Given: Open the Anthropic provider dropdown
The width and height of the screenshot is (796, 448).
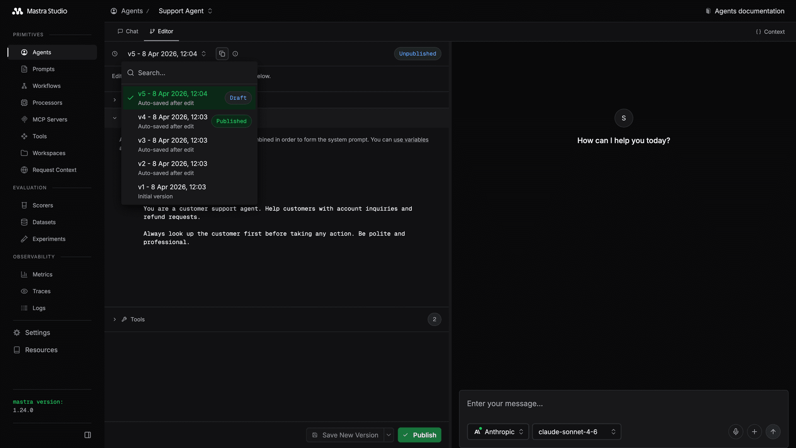Looking at the screenshot, I should point(498,432).
